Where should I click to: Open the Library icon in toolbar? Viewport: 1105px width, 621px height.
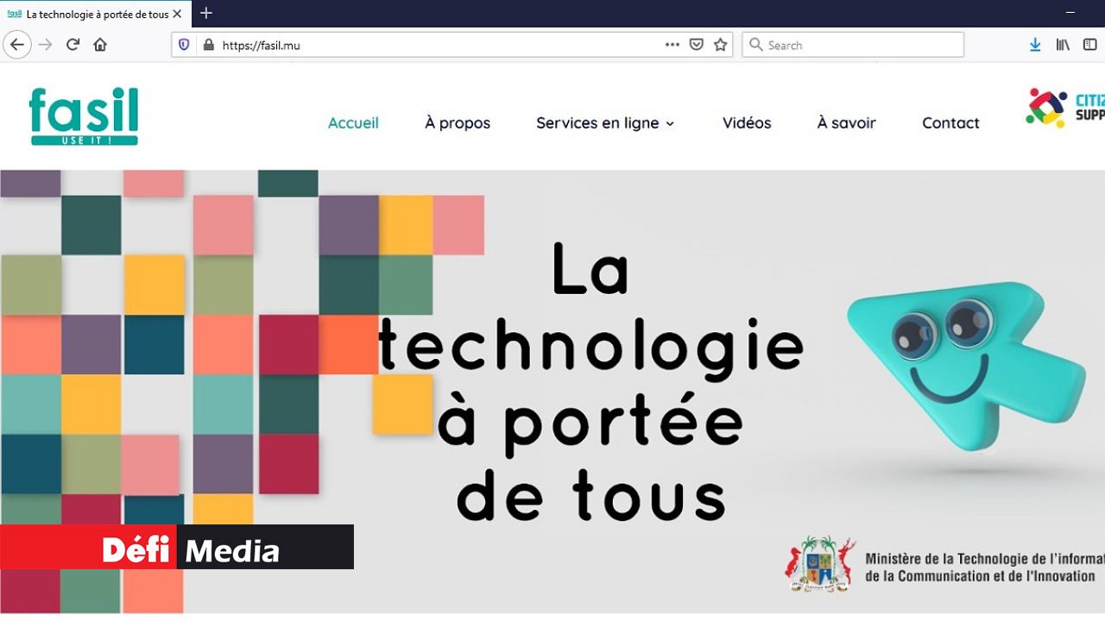[x=1063, y=45]
